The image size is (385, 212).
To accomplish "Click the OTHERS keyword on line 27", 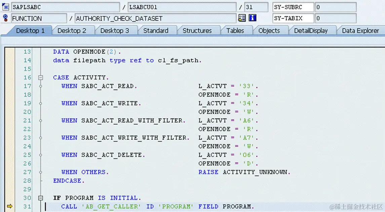I will point(93,172).
